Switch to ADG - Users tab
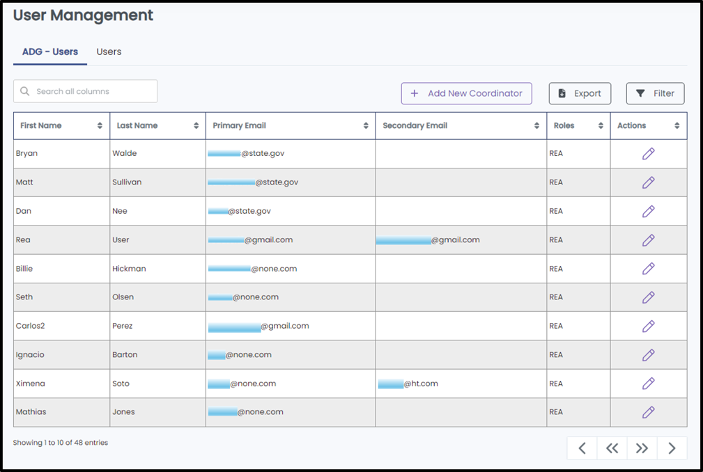Viewport: 703px width, 472px height. [x=50, y=52]
